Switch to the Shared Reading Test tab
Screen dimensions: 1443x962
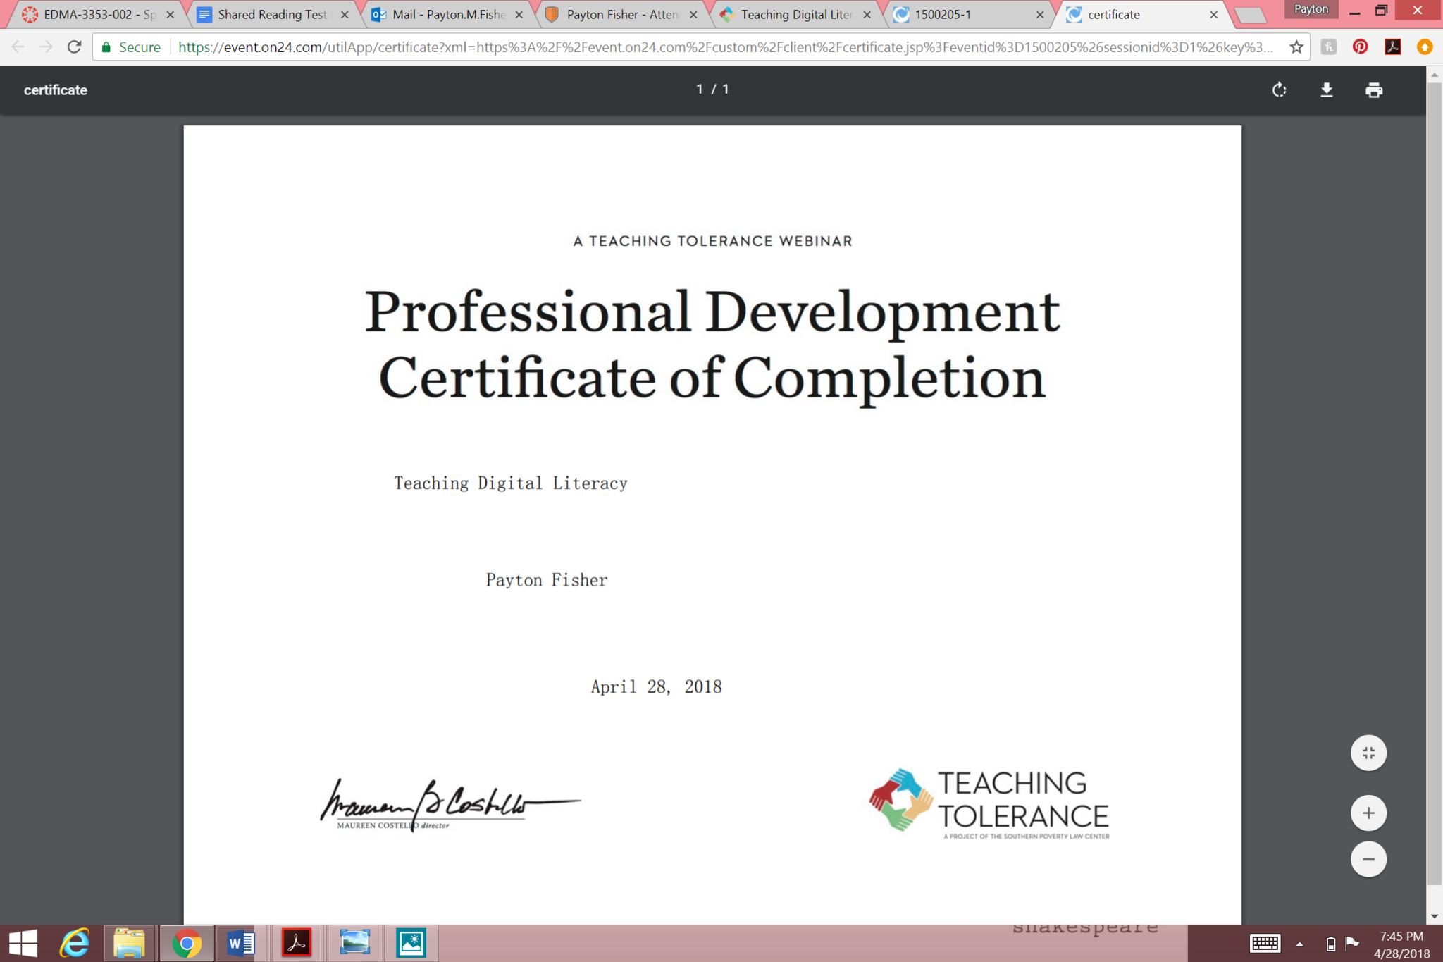271,15
